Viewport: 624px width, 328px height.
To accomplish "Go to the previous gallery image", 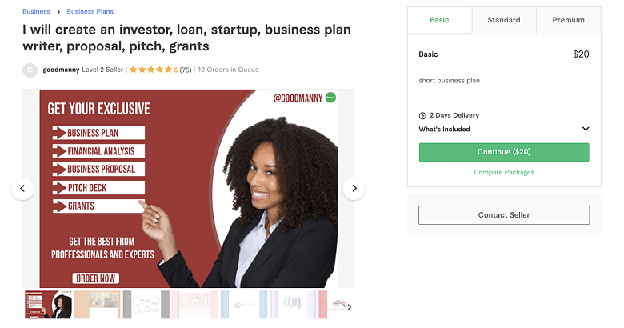I will (x=22, y=188).
